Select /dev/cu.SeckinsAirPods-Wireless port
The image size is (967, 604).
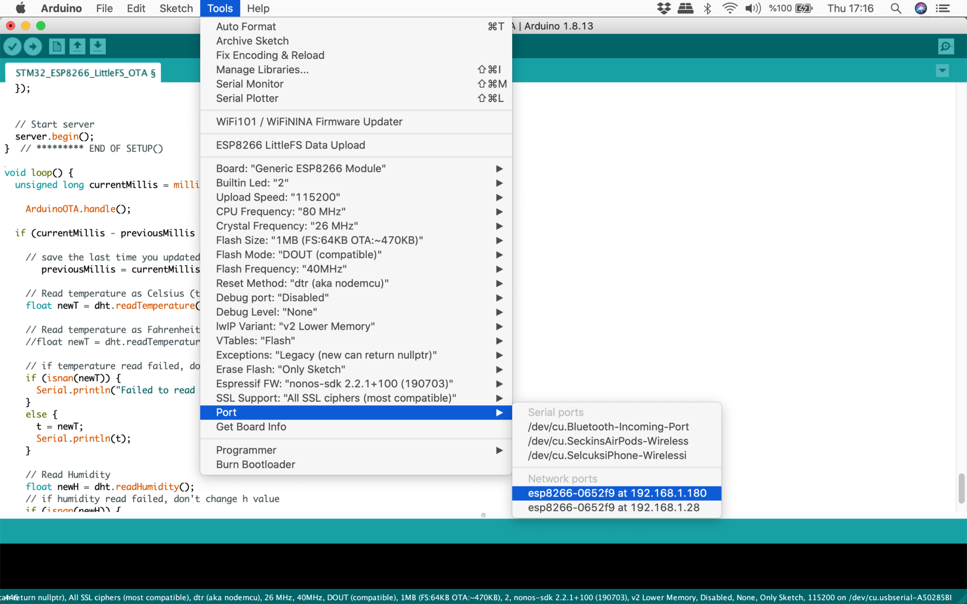click(617, 441)
